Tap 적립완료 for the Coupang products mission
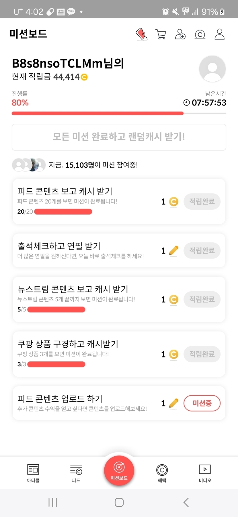Screen dimensions: 238x517 tap(202, 354)
